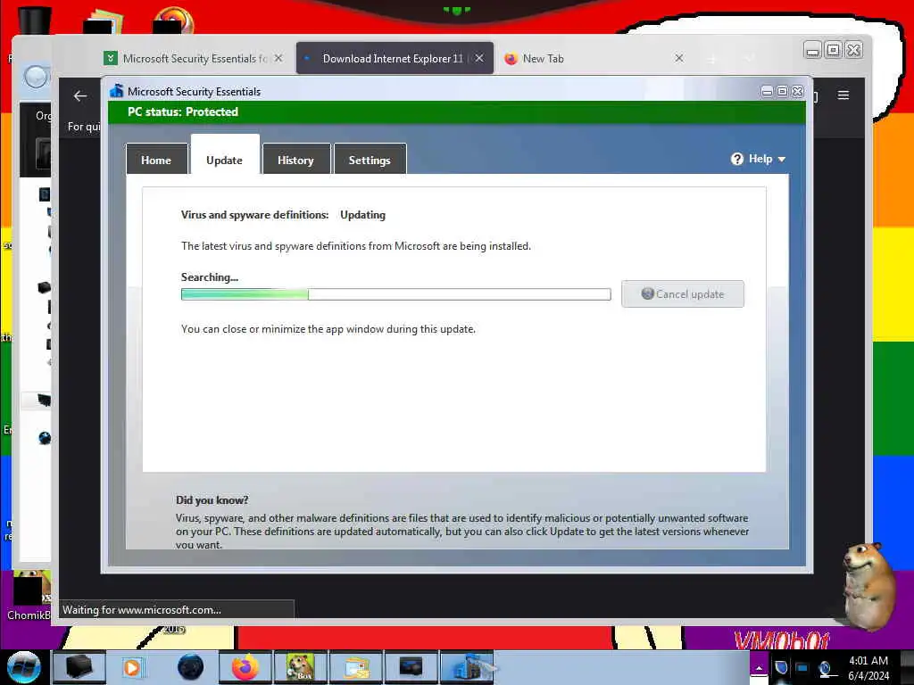Close the Download Internet Explorer 11 tab

pos(478,58)
